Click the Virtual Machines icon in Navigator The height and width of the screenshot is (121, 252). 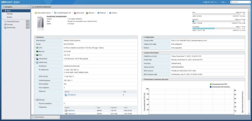(5, 22)
